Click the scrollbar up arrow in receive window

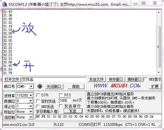pos(159,12)
